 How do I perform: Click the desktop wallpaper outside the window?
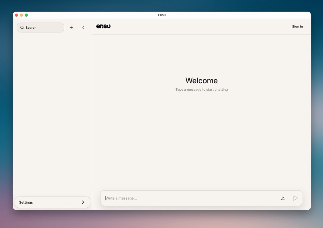click(x=161, y=219)
